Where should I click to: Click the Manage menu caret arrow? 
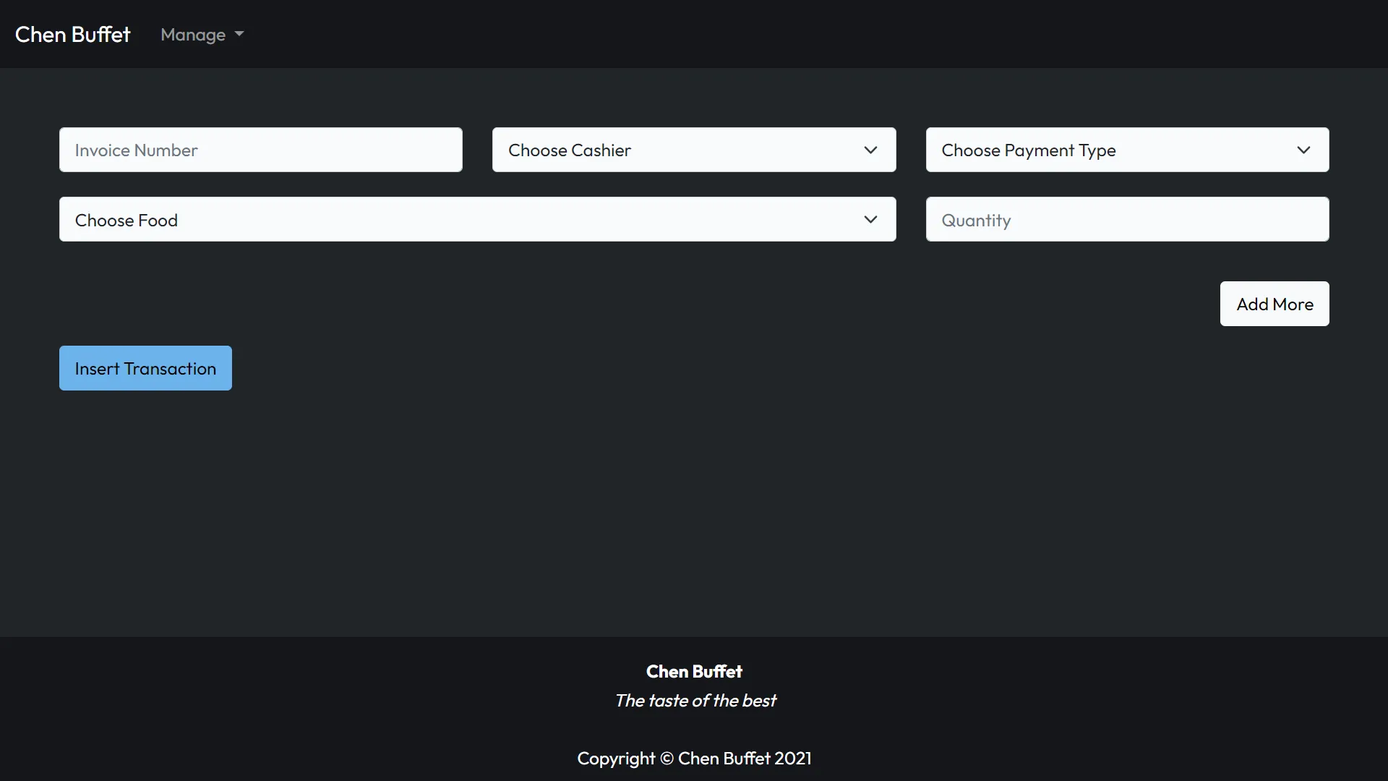[239, 34]
